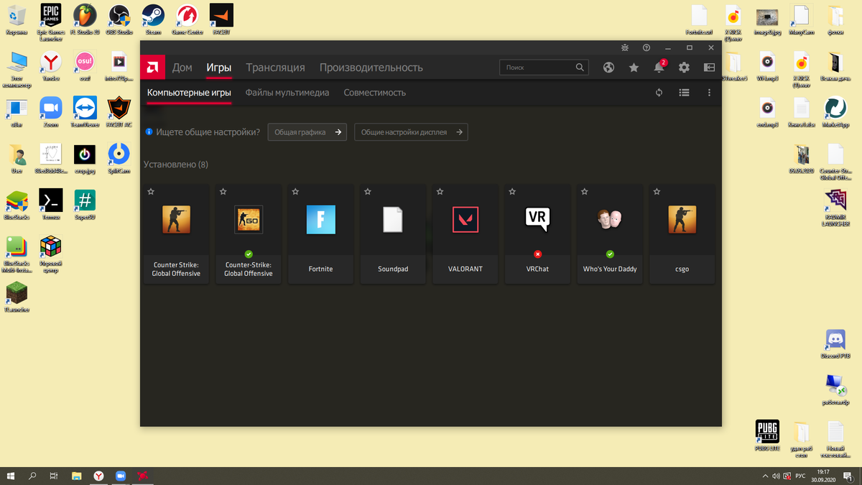Select the Компьютерные игры subtab
862x485 pixels.
click(189, 93)
